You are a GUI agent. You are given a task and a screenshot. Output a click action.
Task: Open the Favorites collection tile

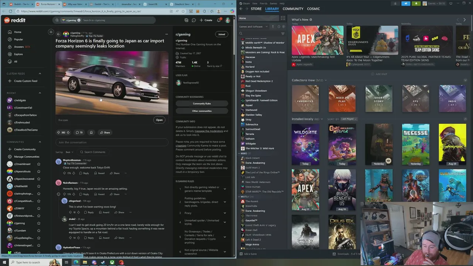click(305, 99)
